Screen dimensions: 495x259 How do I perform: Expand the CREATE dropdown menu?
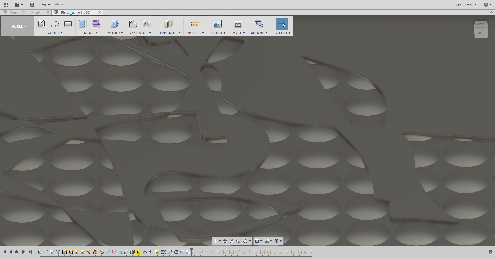[90, 33]
